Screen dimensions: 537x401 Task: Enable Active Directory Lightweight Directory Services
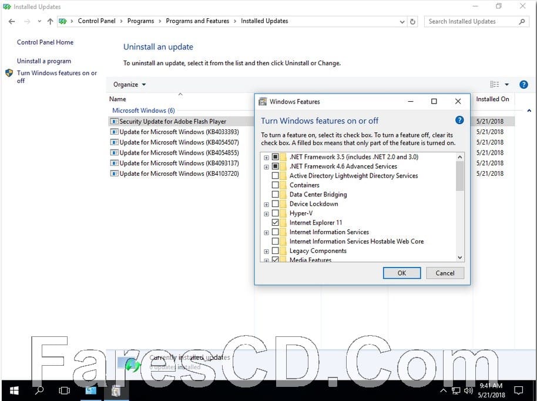(x=276, y=175)
